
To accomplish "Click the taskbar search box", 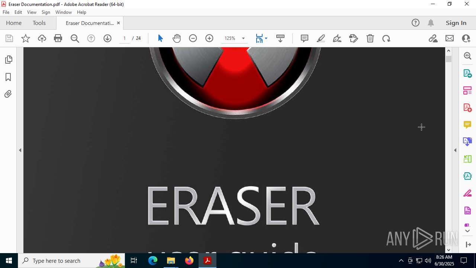I will click(x=71, y=261).
